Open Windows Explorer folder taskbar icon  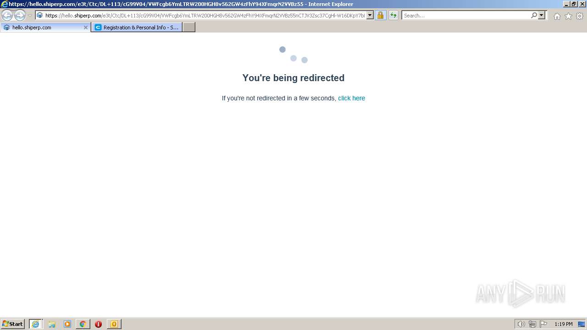point(52,324)
